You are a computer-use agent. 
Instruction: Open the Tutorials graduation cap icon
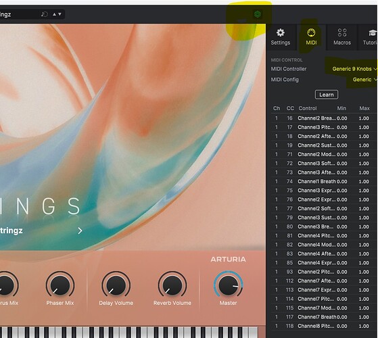(373, 32)
